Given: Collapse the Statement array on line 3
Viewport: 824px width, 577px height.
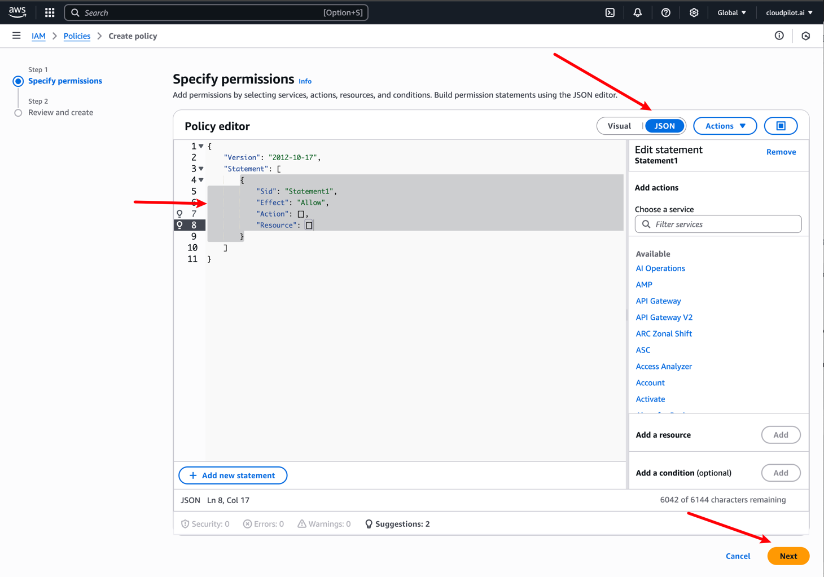Looking at the screenshot, I should [201, 168].
